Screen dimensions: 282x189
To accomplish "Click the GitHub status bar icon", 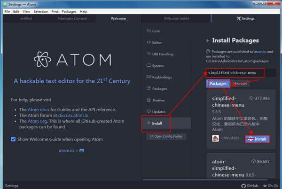I will point(249,186).
